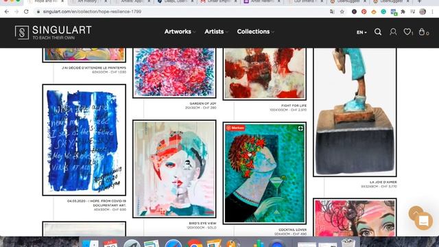Open the translate page icon
The width and height of the screenshot is (439, 247).
click(332, 12)
